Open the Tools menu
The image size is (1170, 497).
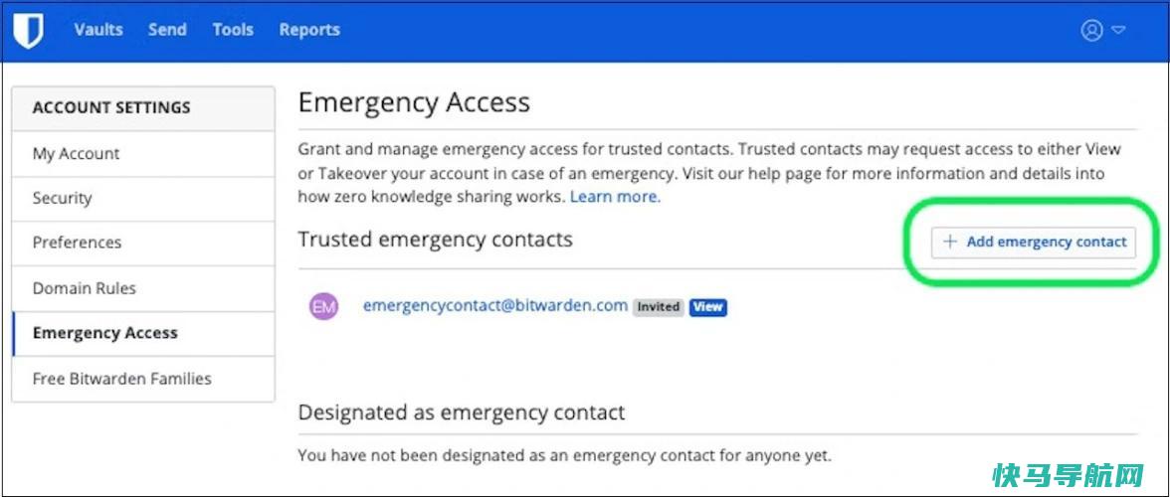click(233, 30)
